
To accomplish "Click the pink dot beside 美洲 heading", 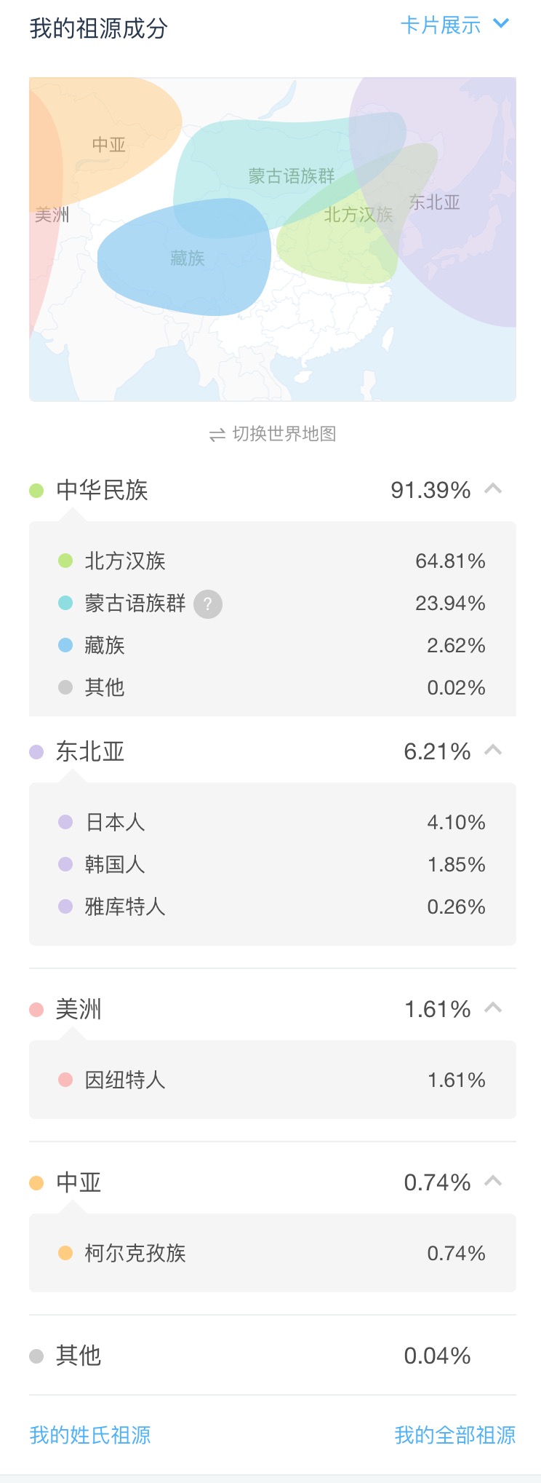I will [36, 1010].
